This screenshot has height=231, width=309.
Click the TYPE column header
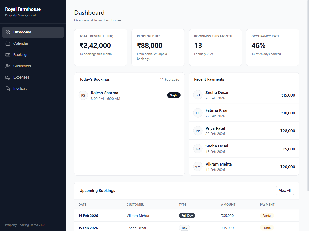(183, 205)
